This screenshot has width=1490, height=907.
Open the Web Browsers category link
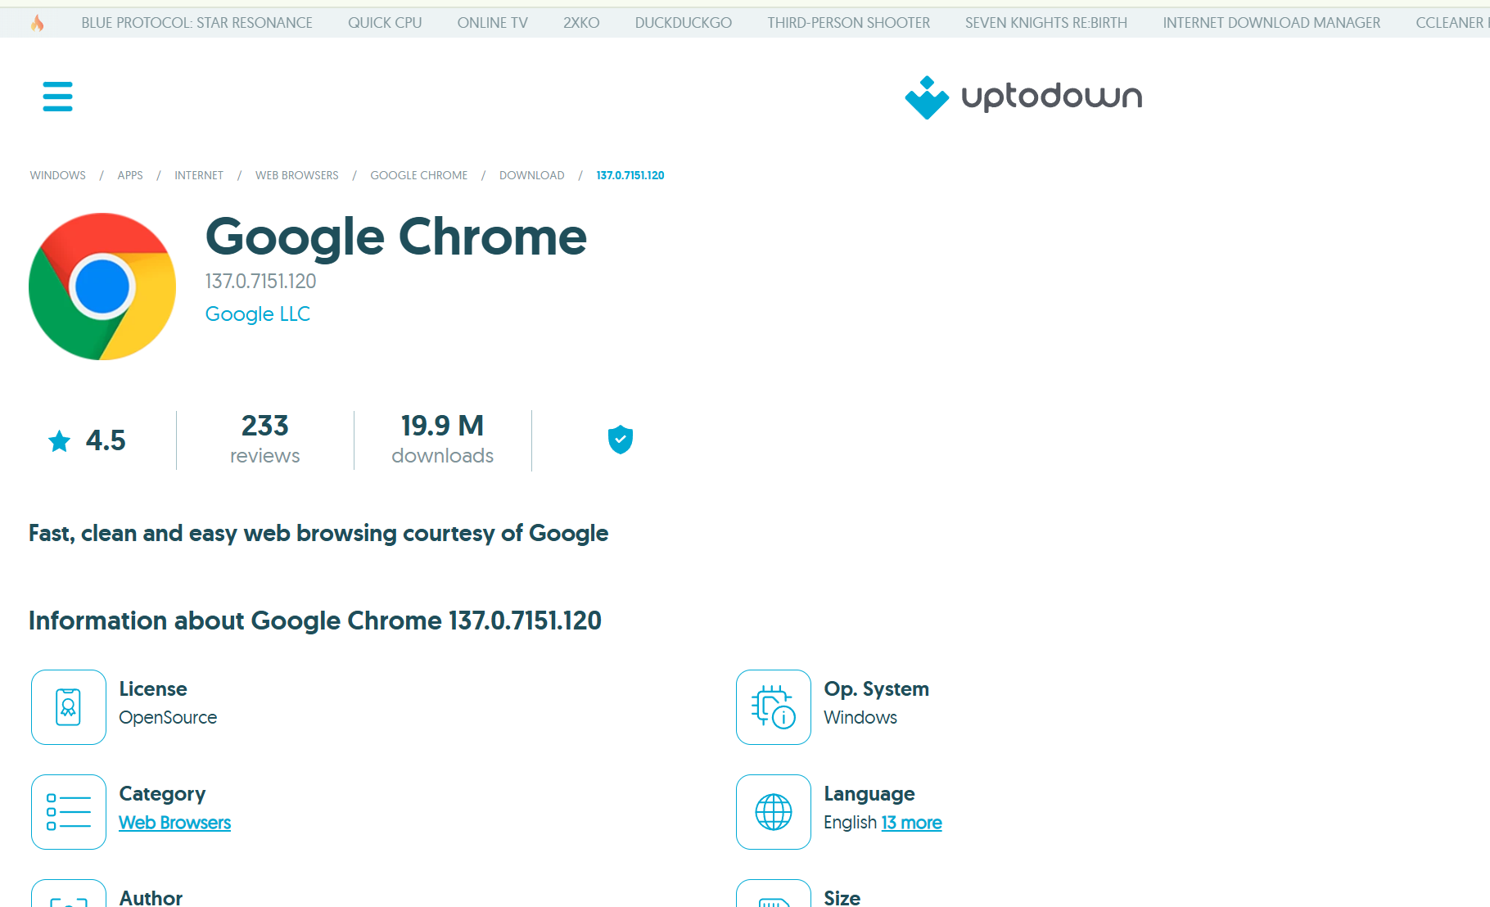(x=175, y=823)
